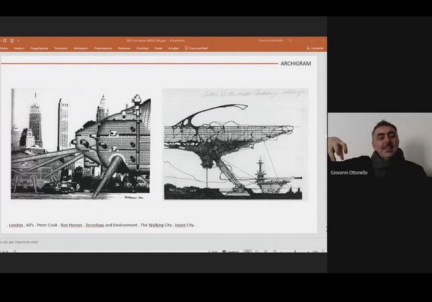Switch to the Revisione tab
The width and height of the screenshot is (432, 302).
(x=124, y=49)
